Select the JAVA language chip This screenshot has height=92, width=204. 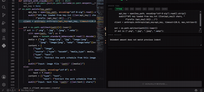point(151,9)
